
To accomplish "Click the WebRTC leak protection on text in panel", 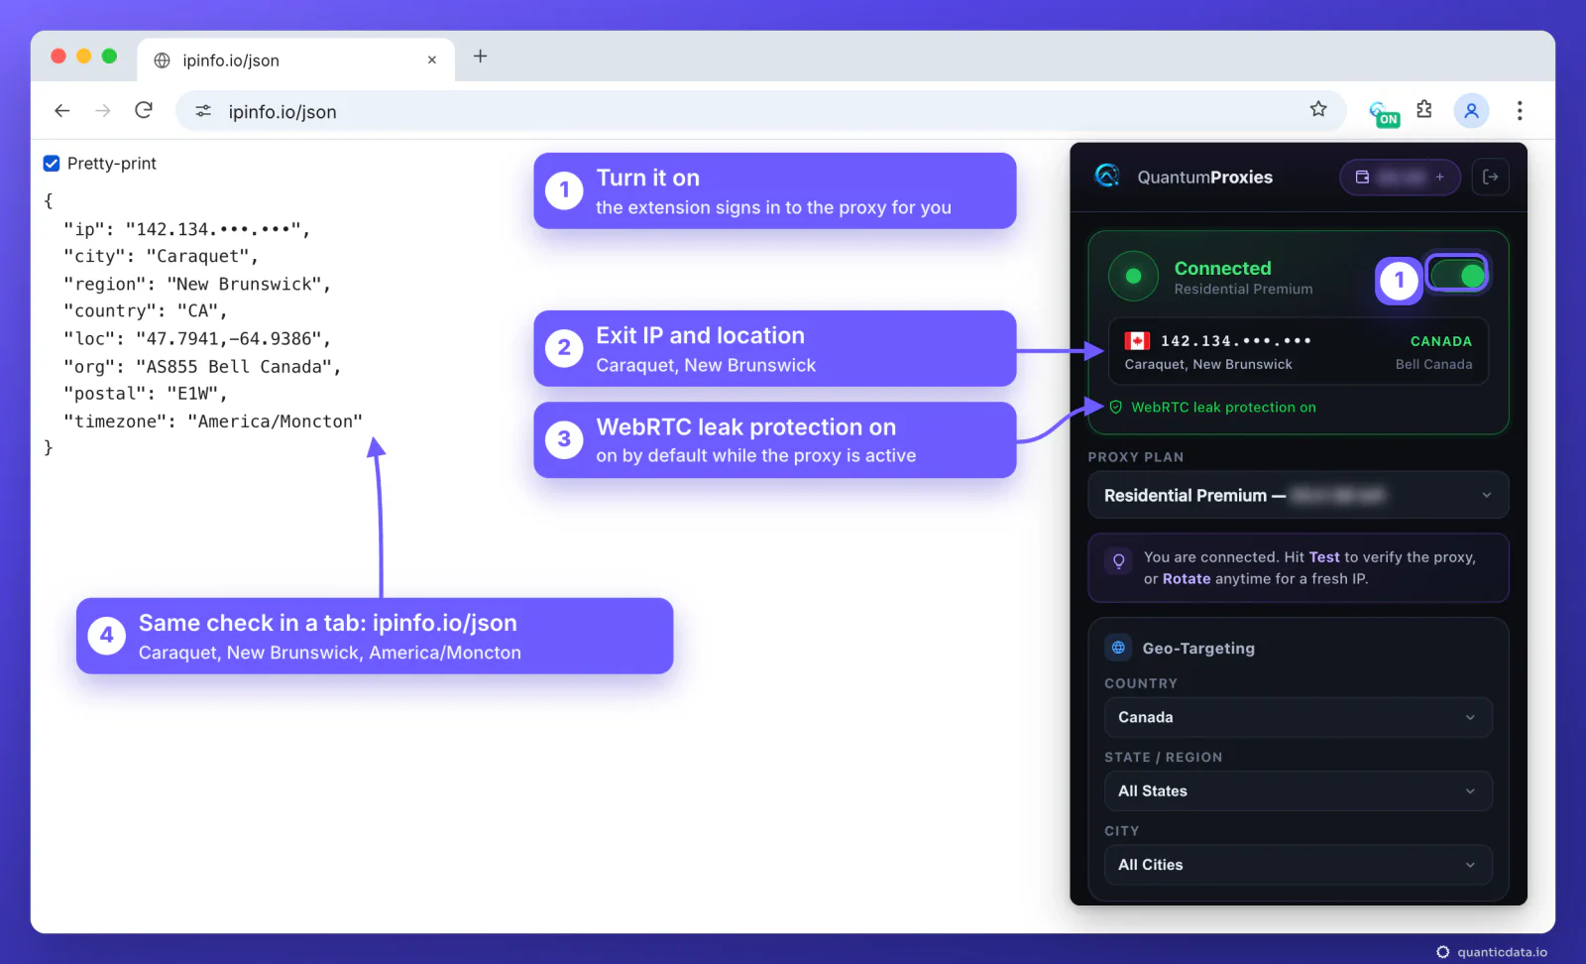I will [1223, 408].
